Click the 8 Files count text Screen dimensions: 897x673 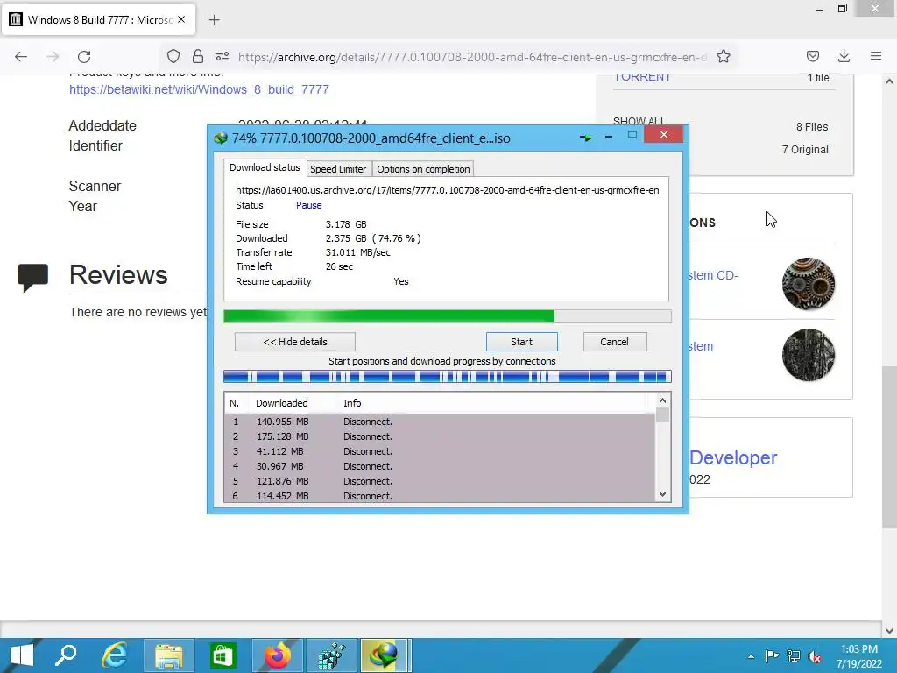click(812, 127)
